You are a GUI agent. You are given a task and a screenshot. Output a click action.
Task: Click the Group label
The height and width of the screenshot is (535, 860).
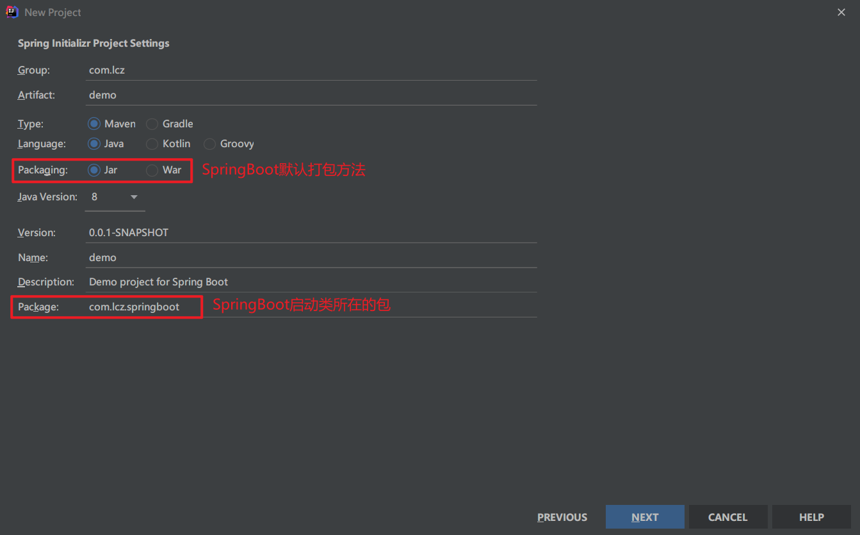(34, 70)
